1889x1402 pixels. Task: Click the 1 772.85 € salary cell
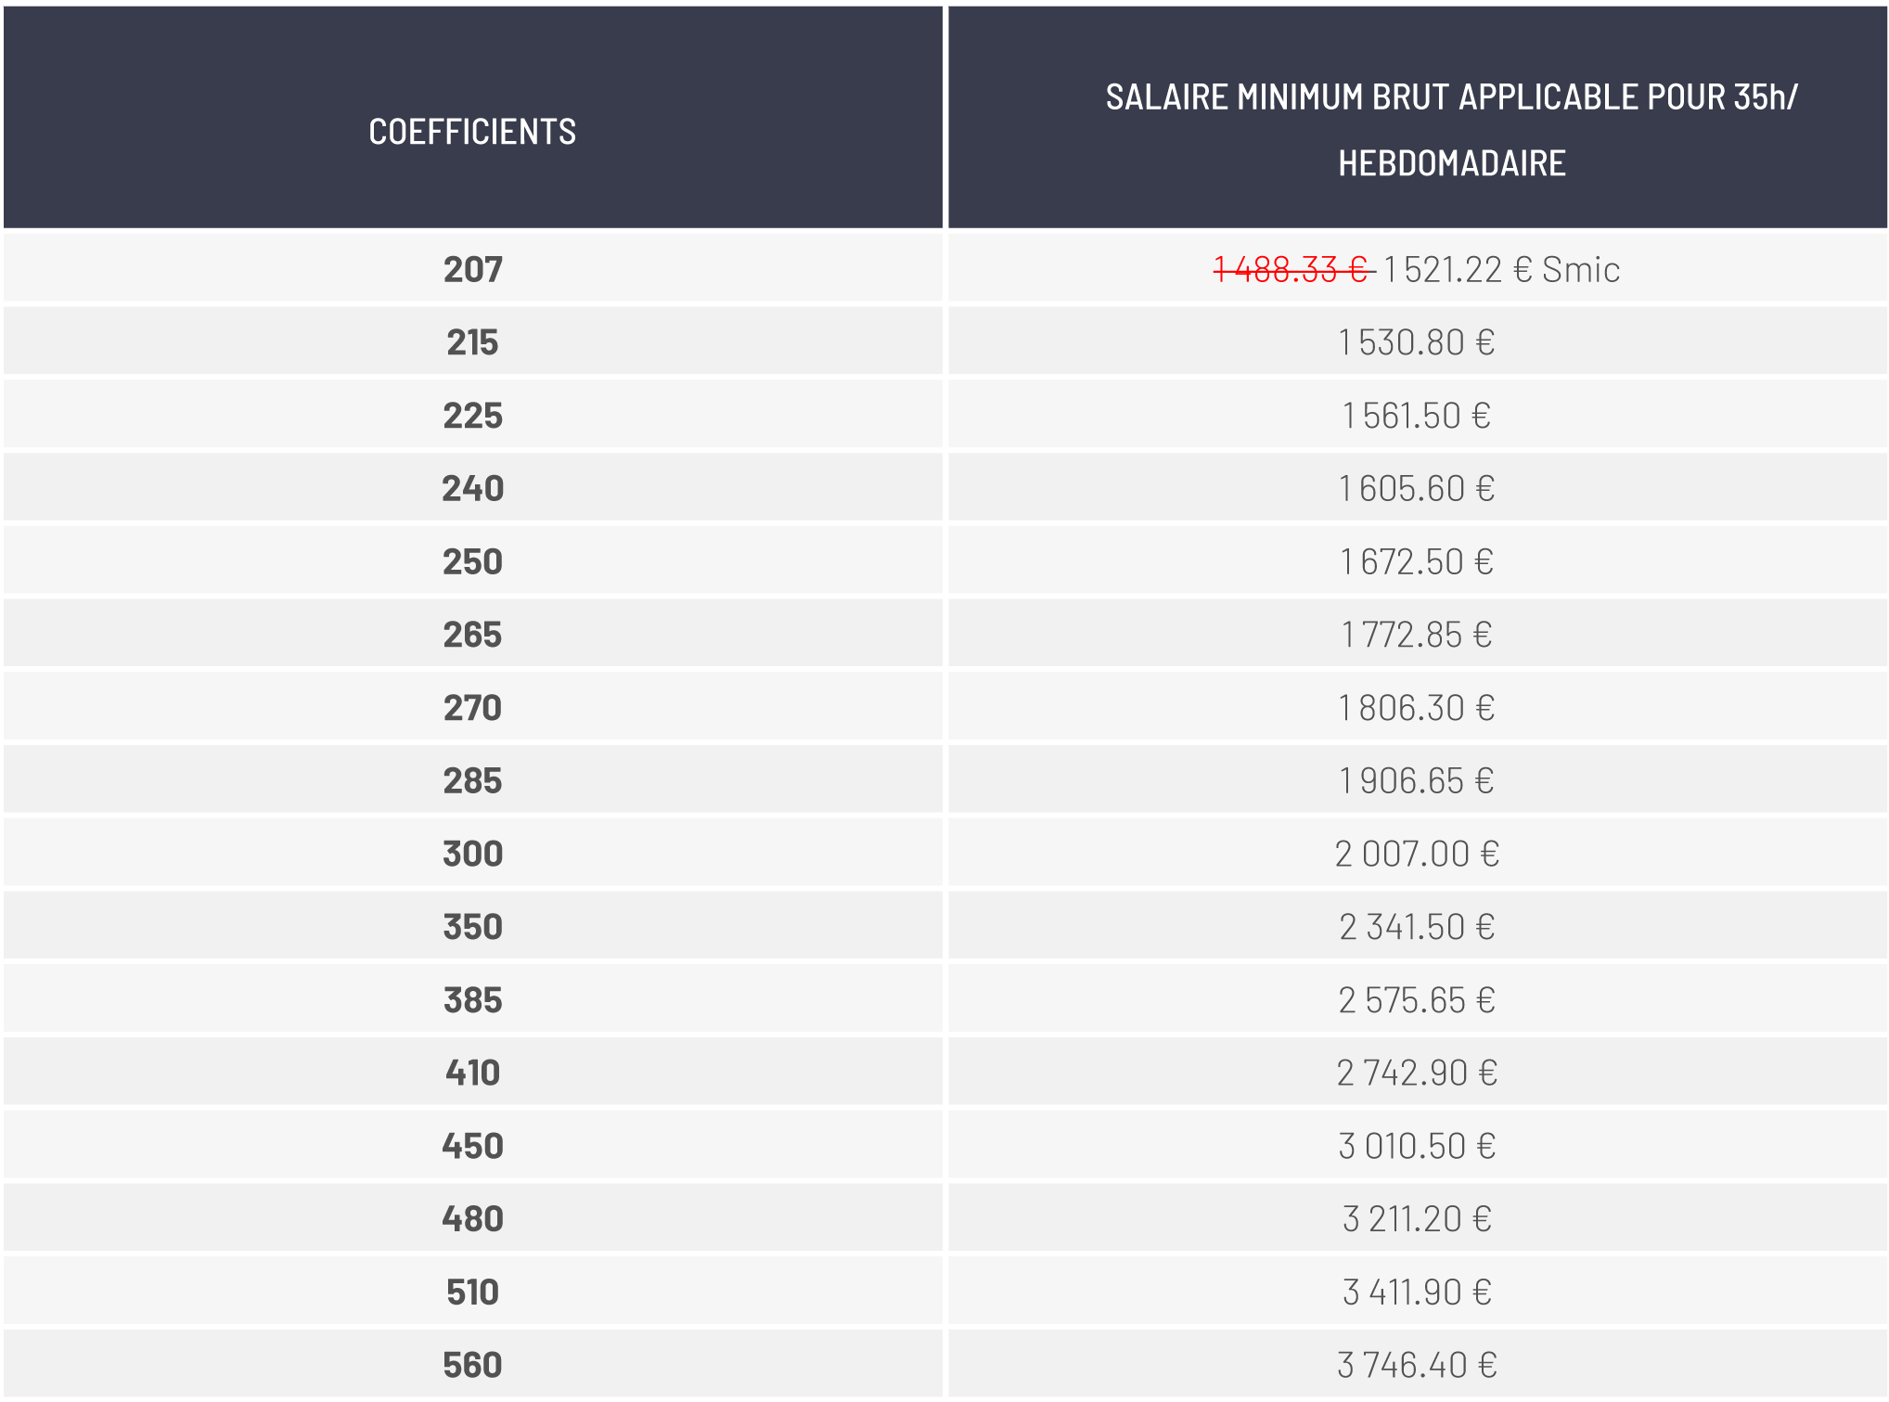(1418, 634)
